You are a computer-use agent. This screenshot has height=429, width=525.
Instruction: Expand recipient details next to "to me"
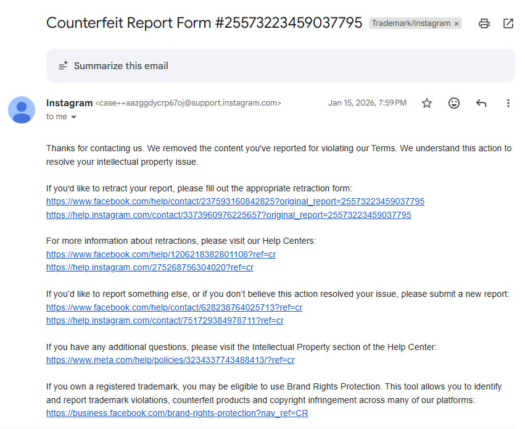74,117
